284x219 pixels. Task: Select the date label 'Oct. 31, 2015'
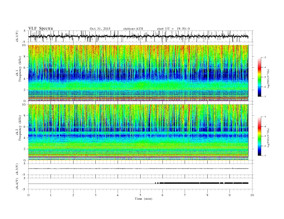click(100, 29)
